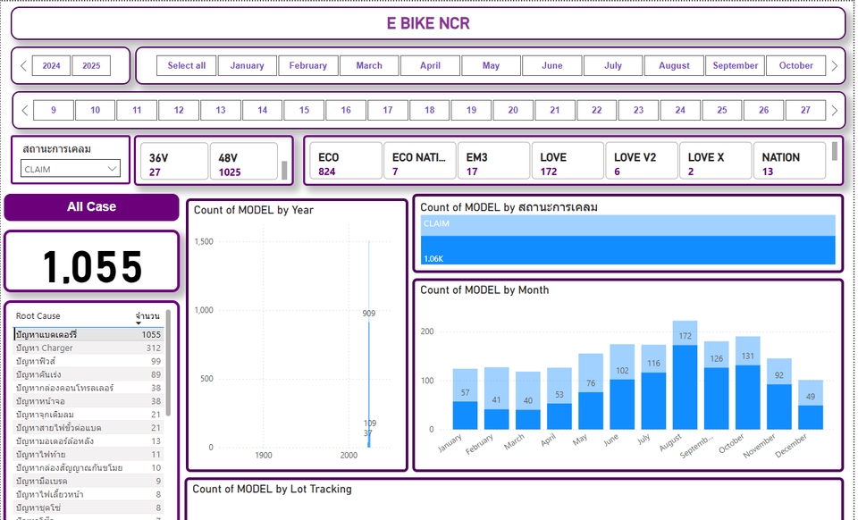
Task: Select the LOVE model card
Action: pyautogui.click(x=567, y=163)
